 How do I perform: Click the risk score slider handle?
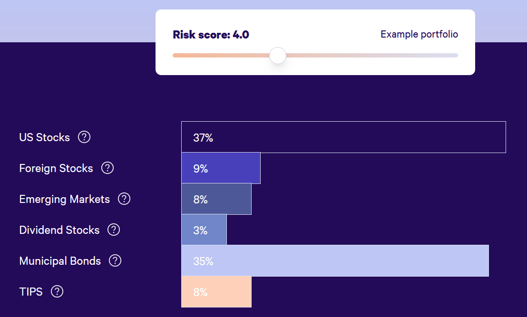tap(277, 56)
